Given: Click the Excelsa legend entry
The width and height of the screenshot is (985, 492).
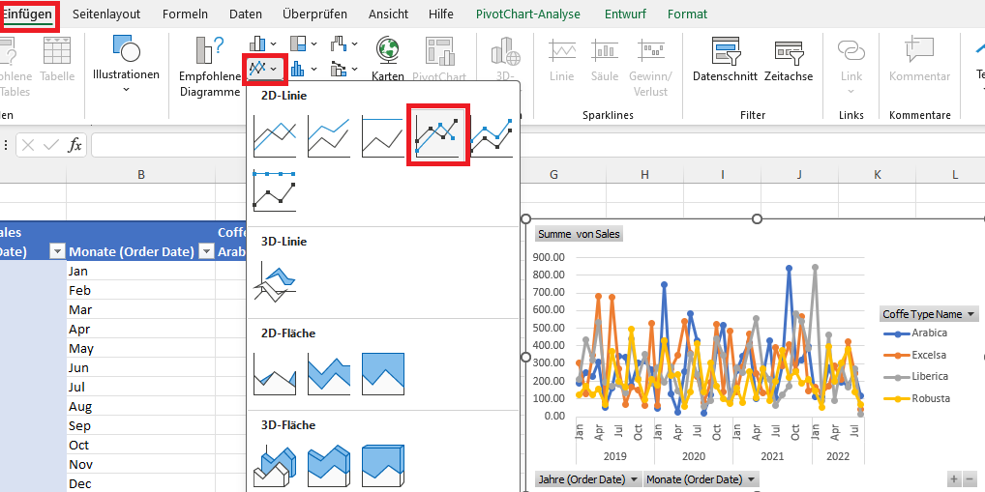Looking at the screenshot, I should [x=915, y=355].
